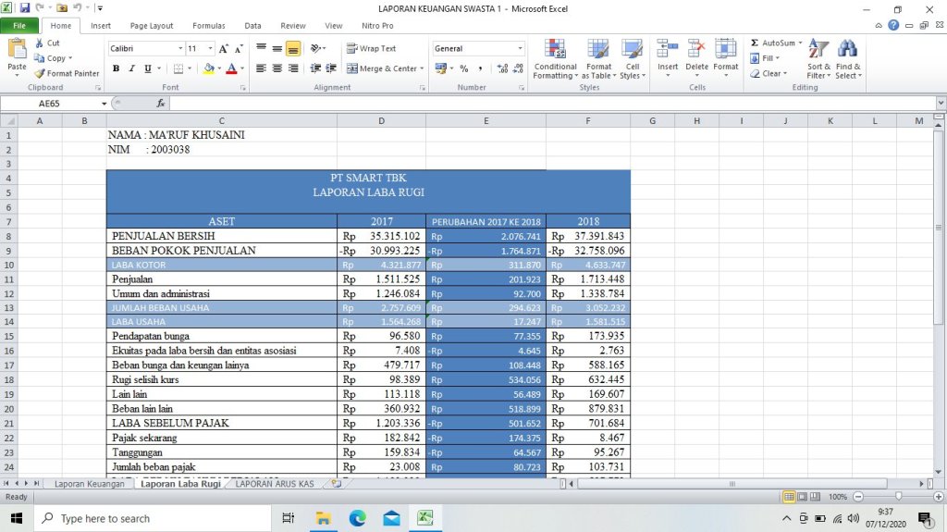
Task: Click the Increase Decimal icon
Action: click(502, 68)
